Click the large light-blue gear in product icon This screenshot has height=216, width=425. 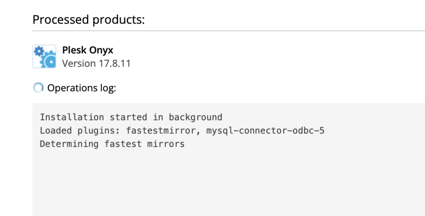pyautogui.click(x=49, y=60)
